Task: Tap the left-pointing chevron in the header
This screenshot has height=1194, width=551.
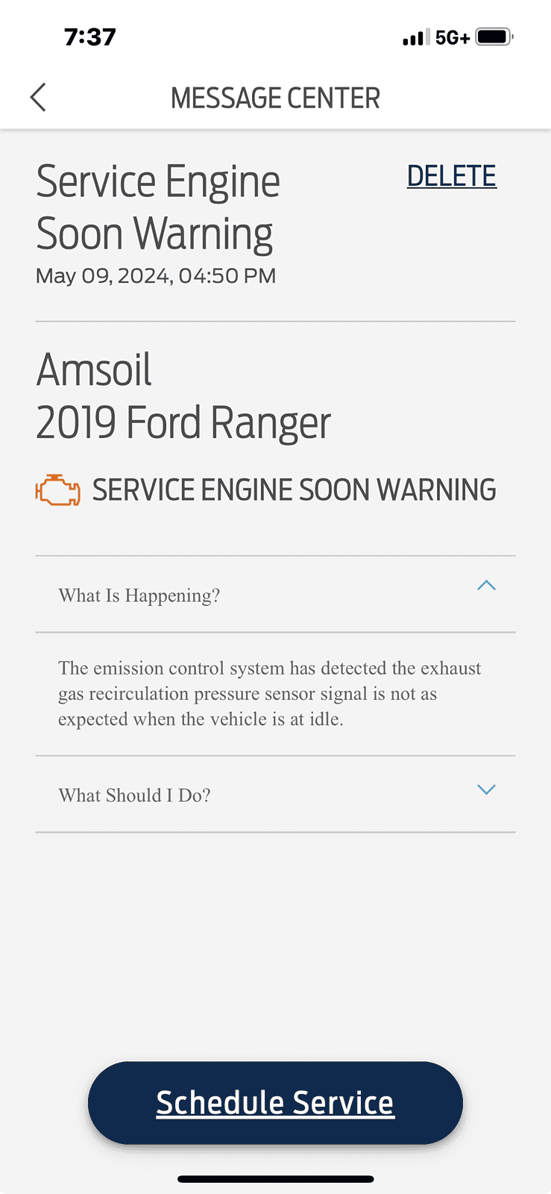Action: click(x=37, y=97)
